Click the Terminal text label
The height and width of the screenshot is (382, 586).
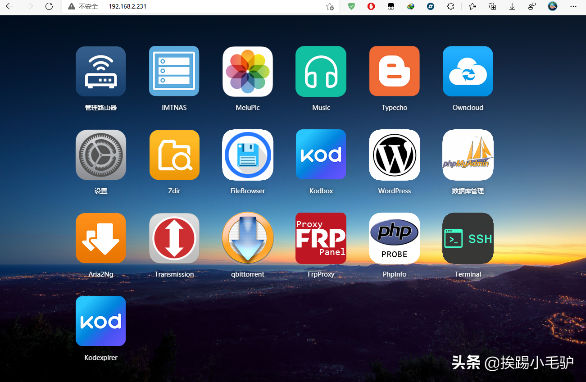point(468,274)
